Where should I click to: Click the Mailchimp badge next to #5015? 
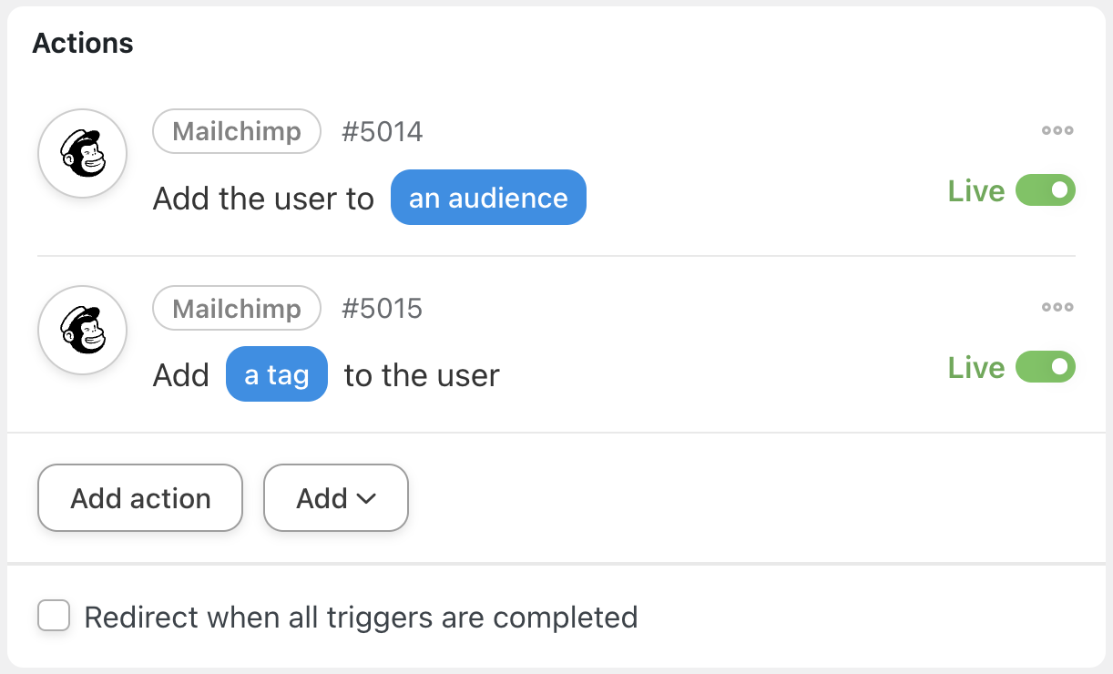[236, 308]
